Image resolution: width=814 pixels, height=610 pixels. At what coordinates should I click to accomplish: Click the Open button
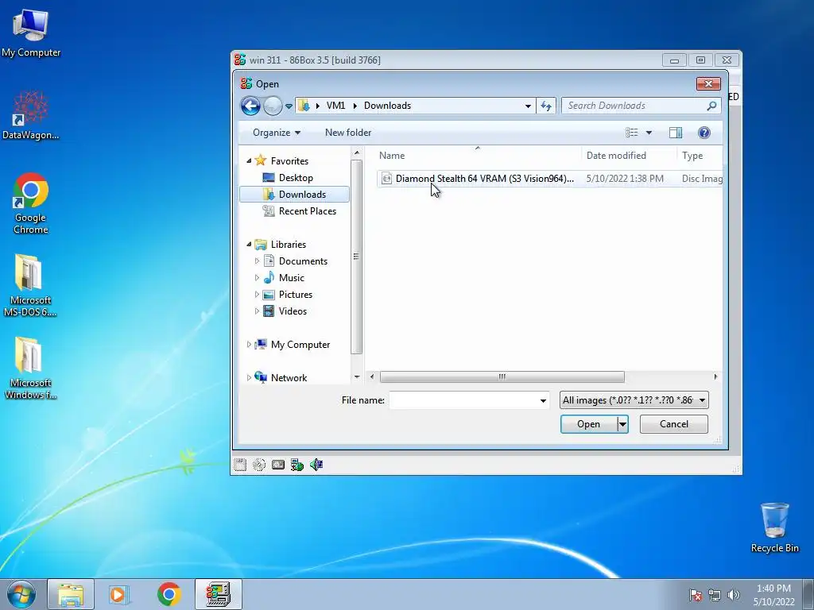[x=588, y=424]
